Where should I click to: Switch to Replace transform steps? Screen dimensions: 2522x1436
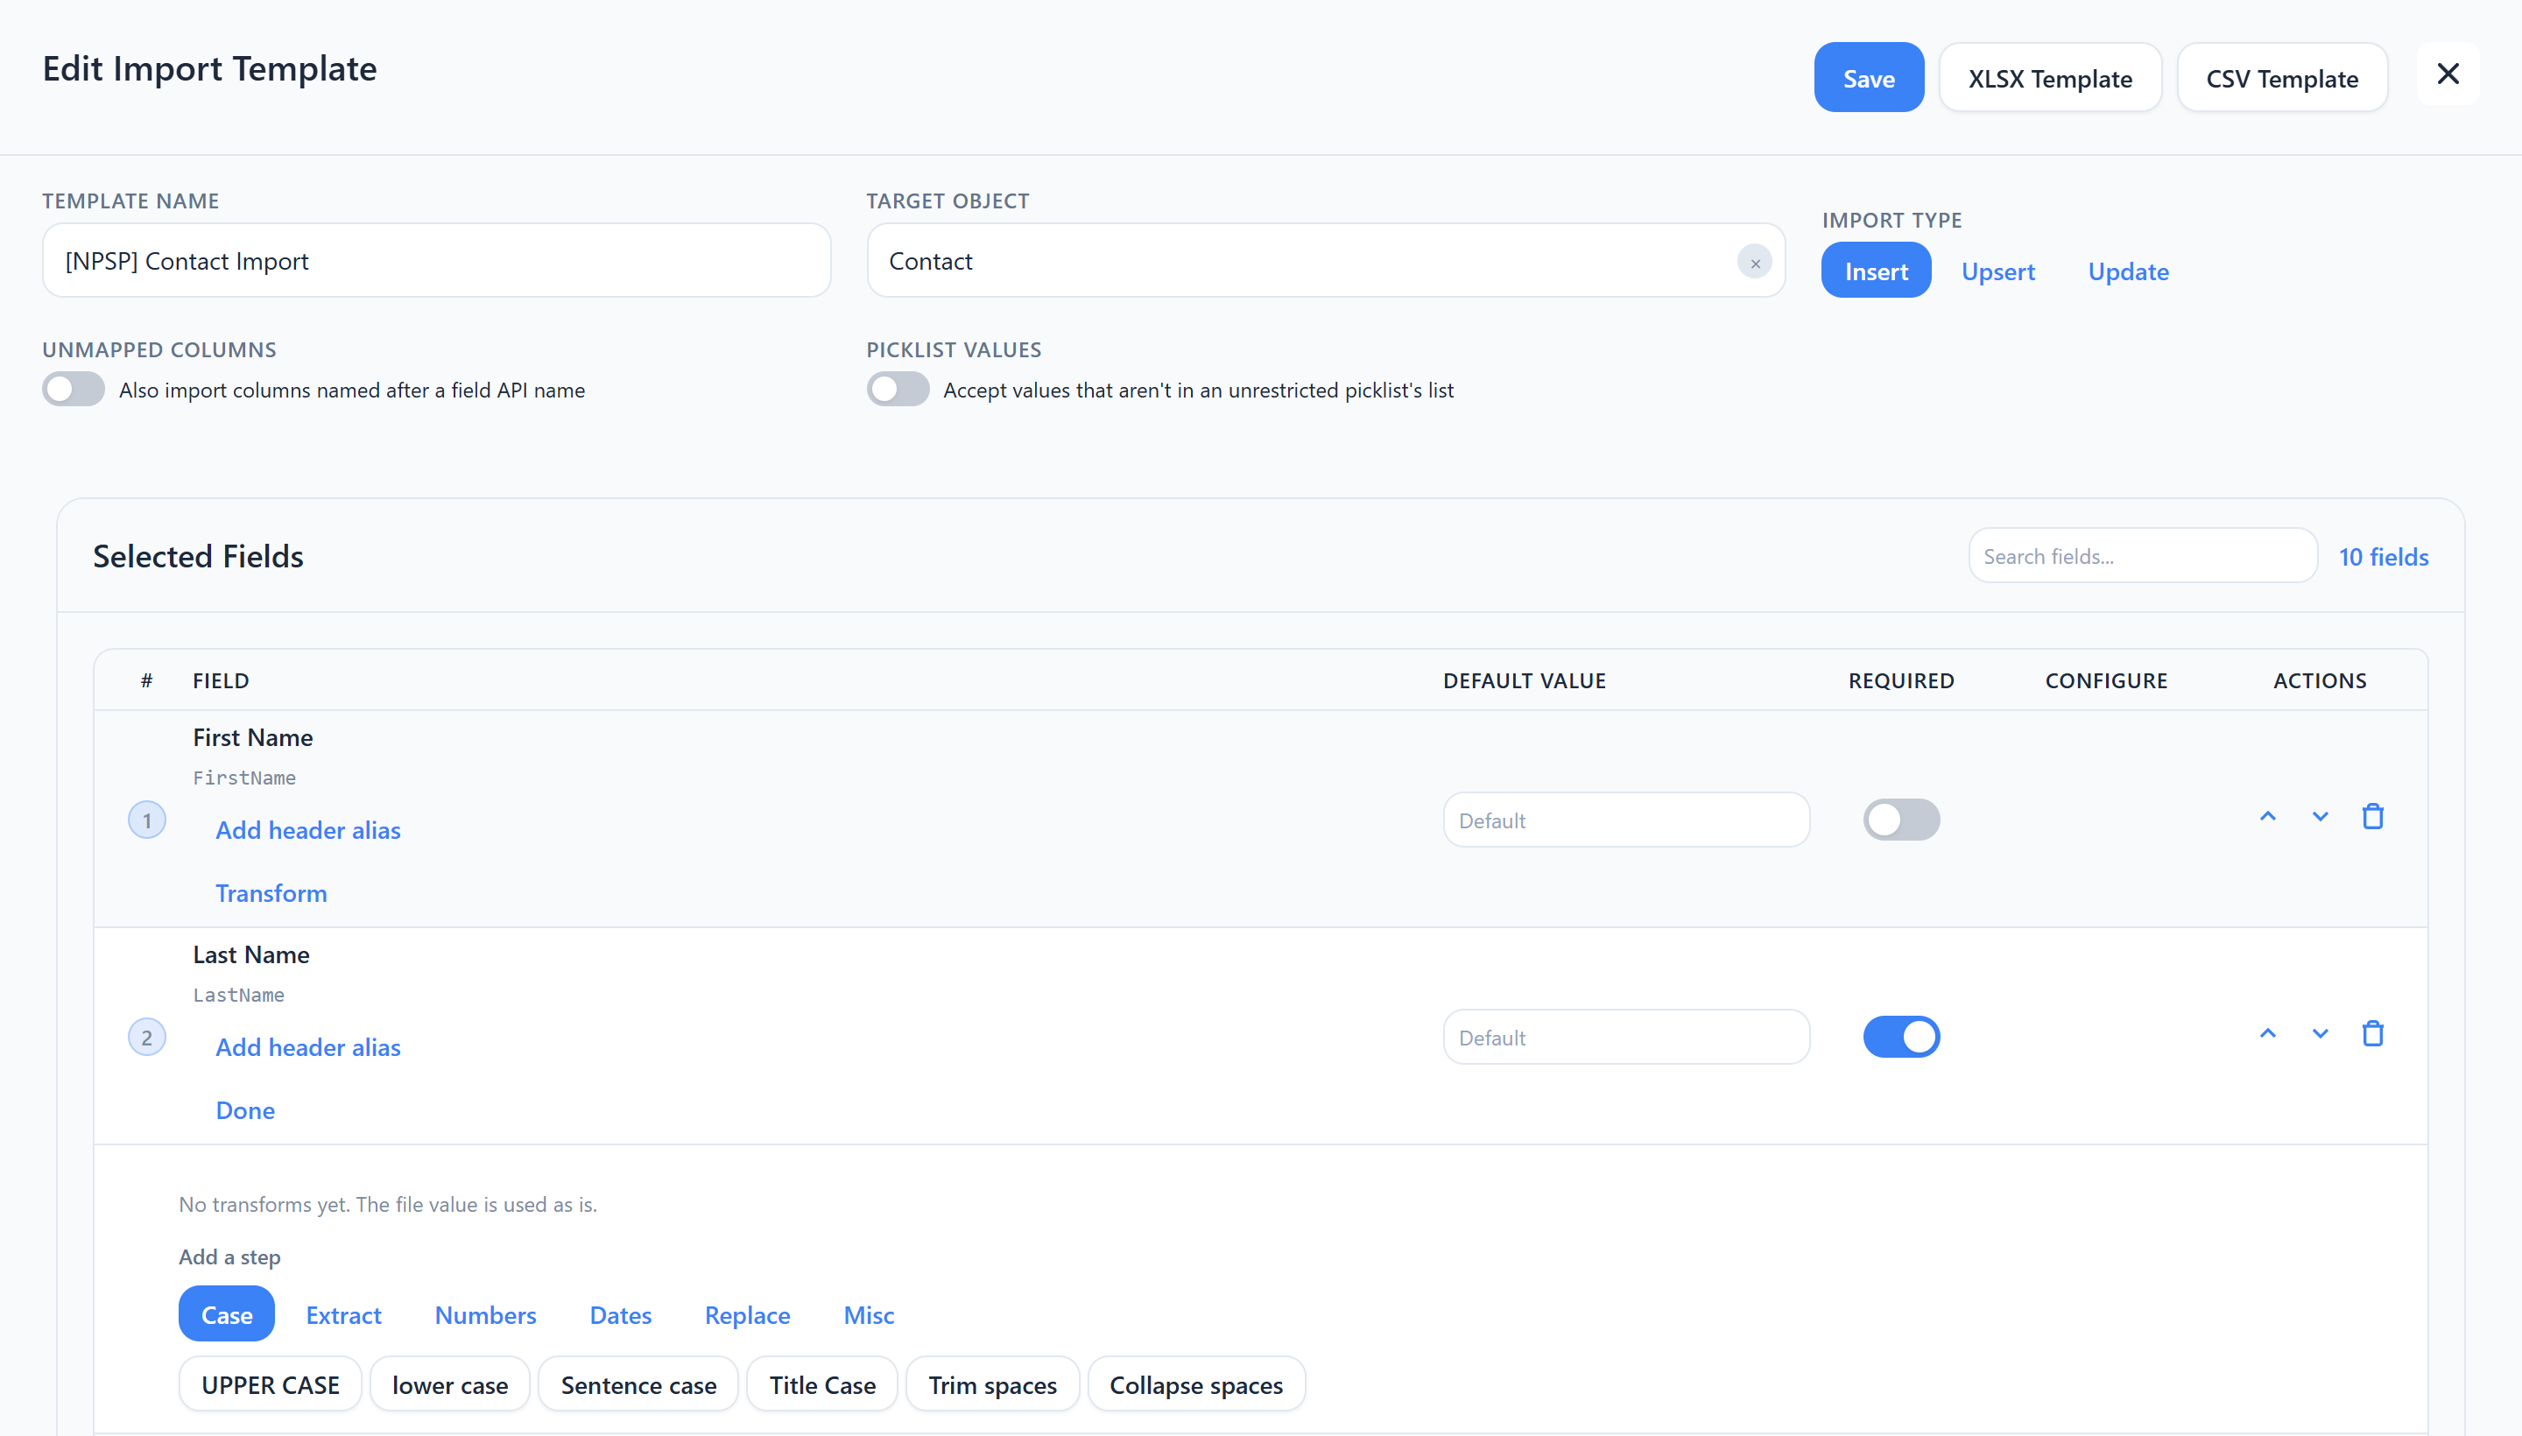tap(747, 1314)
